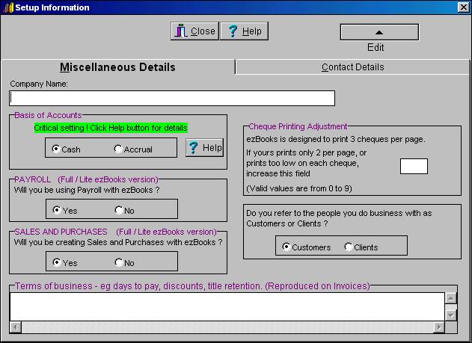
Task: Select Cash basis of accounts
Action: point(66,149)
